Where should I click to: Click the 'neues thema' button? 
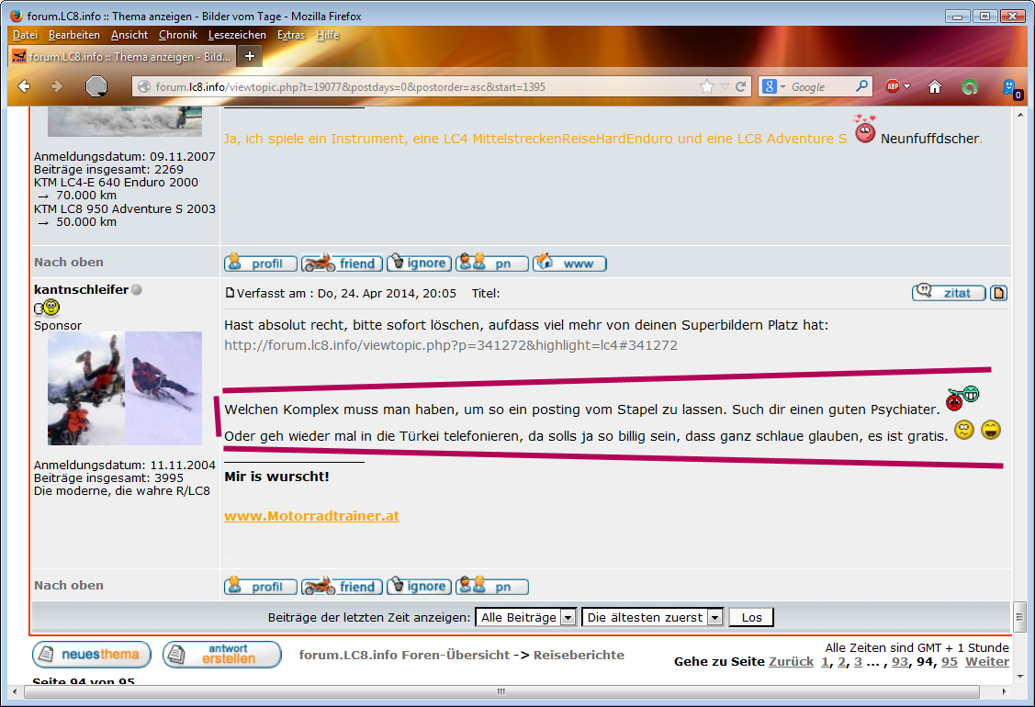pyautogui.click(x=91, y=654)
